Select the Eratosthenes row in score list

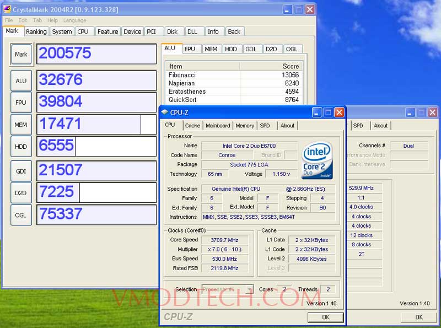click(x=233, y=91)
